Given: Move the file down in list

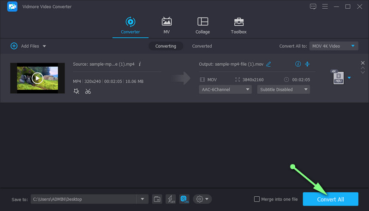Looking at the screenshot, I should point(363,73).
